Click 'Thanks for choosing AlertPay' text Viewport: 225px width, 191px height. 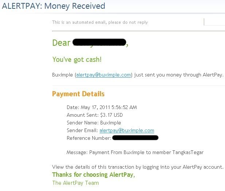pos(93,175)
